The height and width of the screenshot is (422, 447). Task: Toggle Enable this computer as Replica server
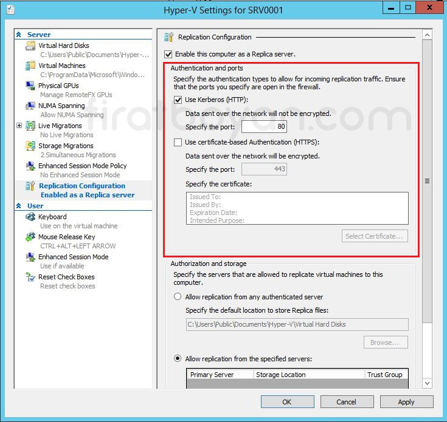point(168,54)
